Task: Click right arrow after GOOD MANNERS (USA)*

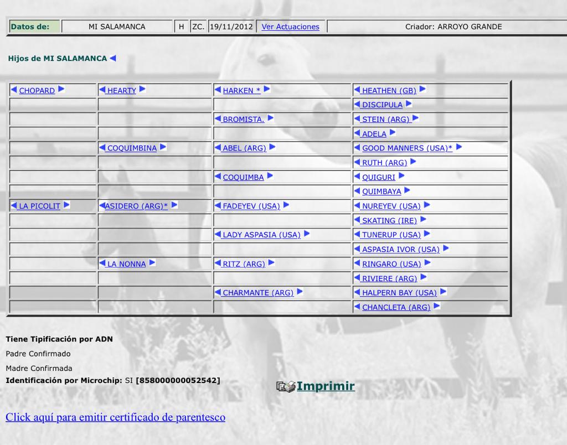Action: coord(458,147)
